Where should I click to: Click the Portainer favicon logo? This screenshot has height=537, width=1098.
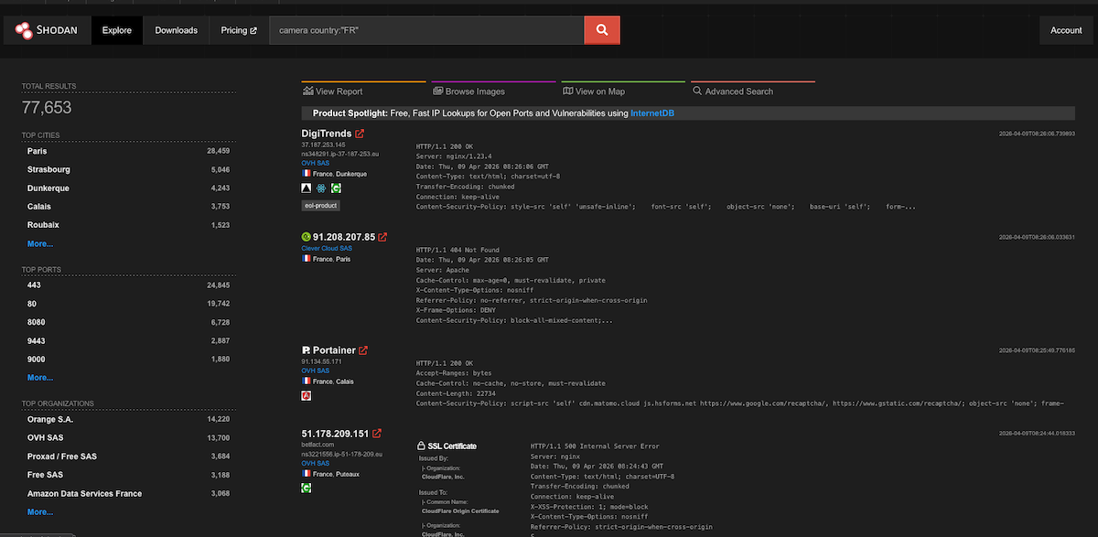coord(306,350)
